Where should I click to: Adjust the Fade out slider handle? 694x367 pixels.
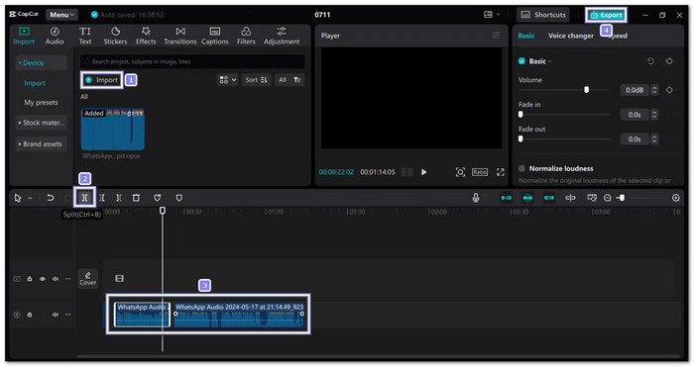pyautogui.click(x=520, y=138)
